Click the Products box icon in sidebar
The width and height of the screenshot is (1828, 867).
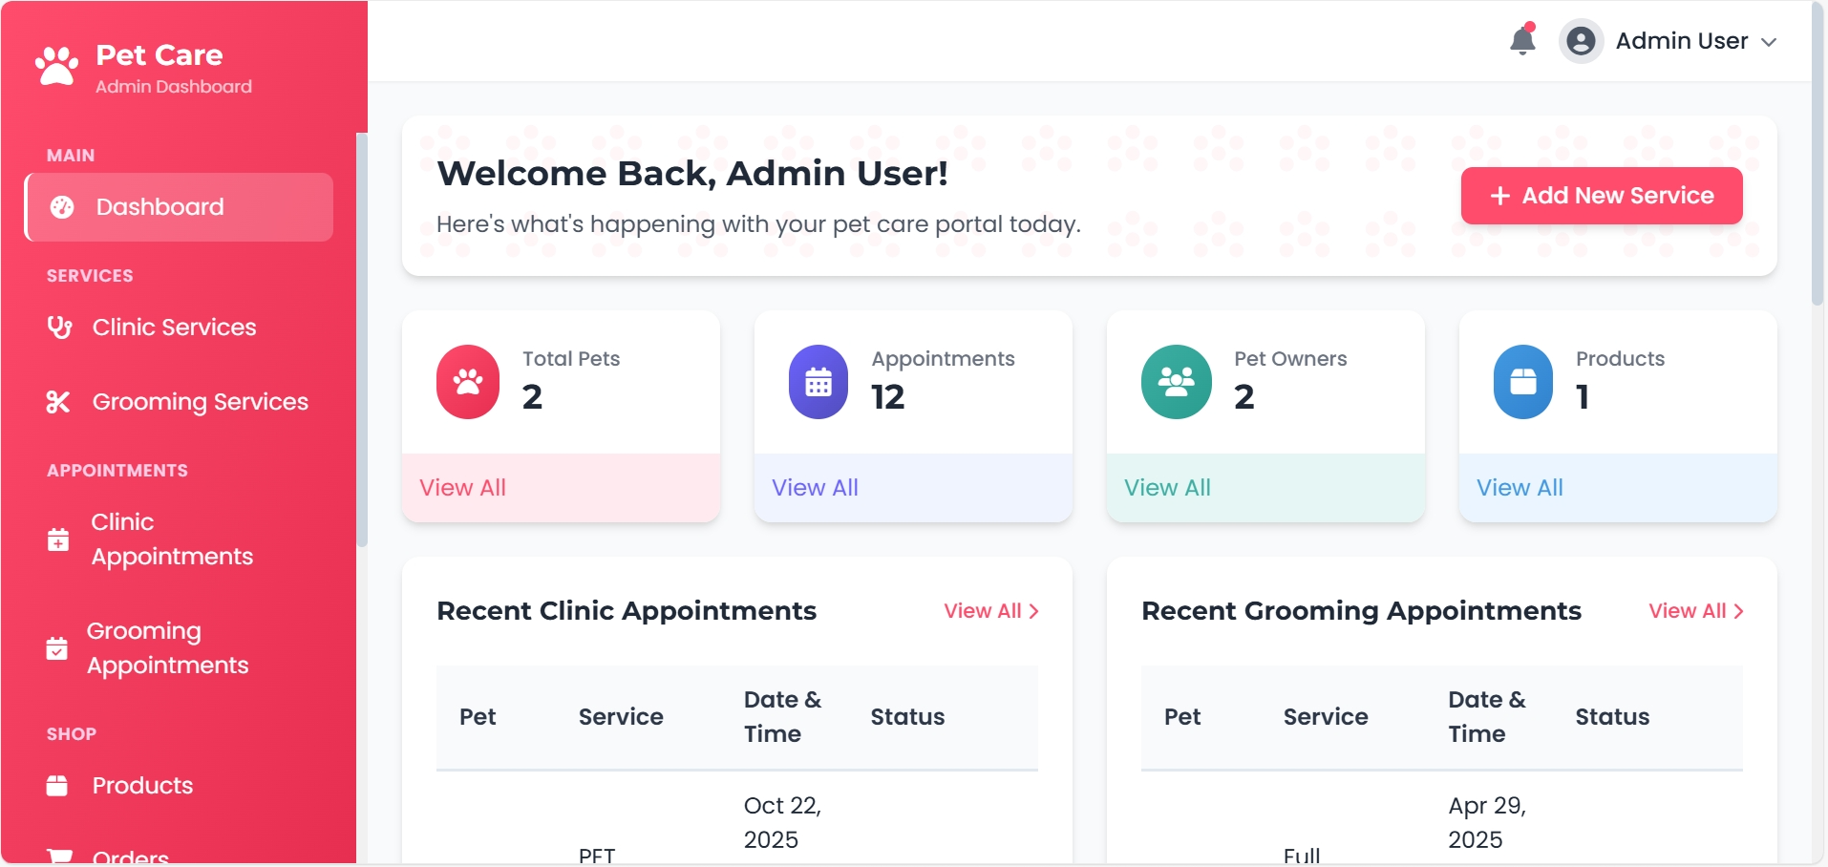58,785
